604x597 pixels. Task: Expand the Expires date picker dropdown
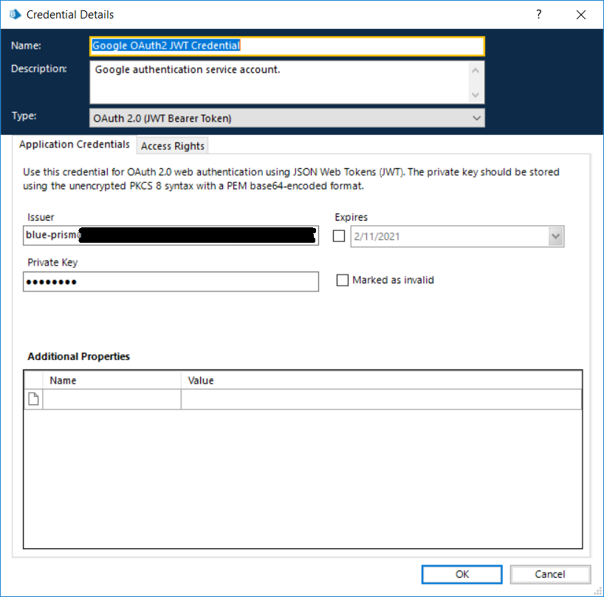555,236
